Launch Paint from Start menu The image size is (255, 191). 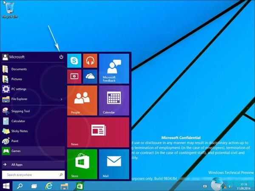33,141
